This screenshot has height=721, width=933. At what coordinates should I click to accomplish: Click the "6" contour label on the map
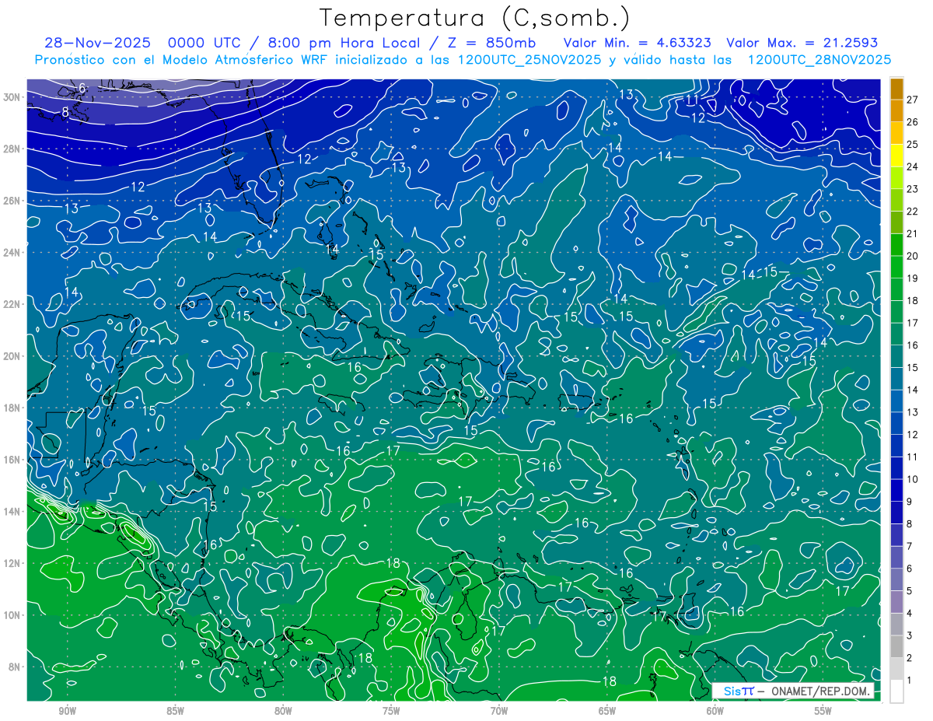point(82,89)
